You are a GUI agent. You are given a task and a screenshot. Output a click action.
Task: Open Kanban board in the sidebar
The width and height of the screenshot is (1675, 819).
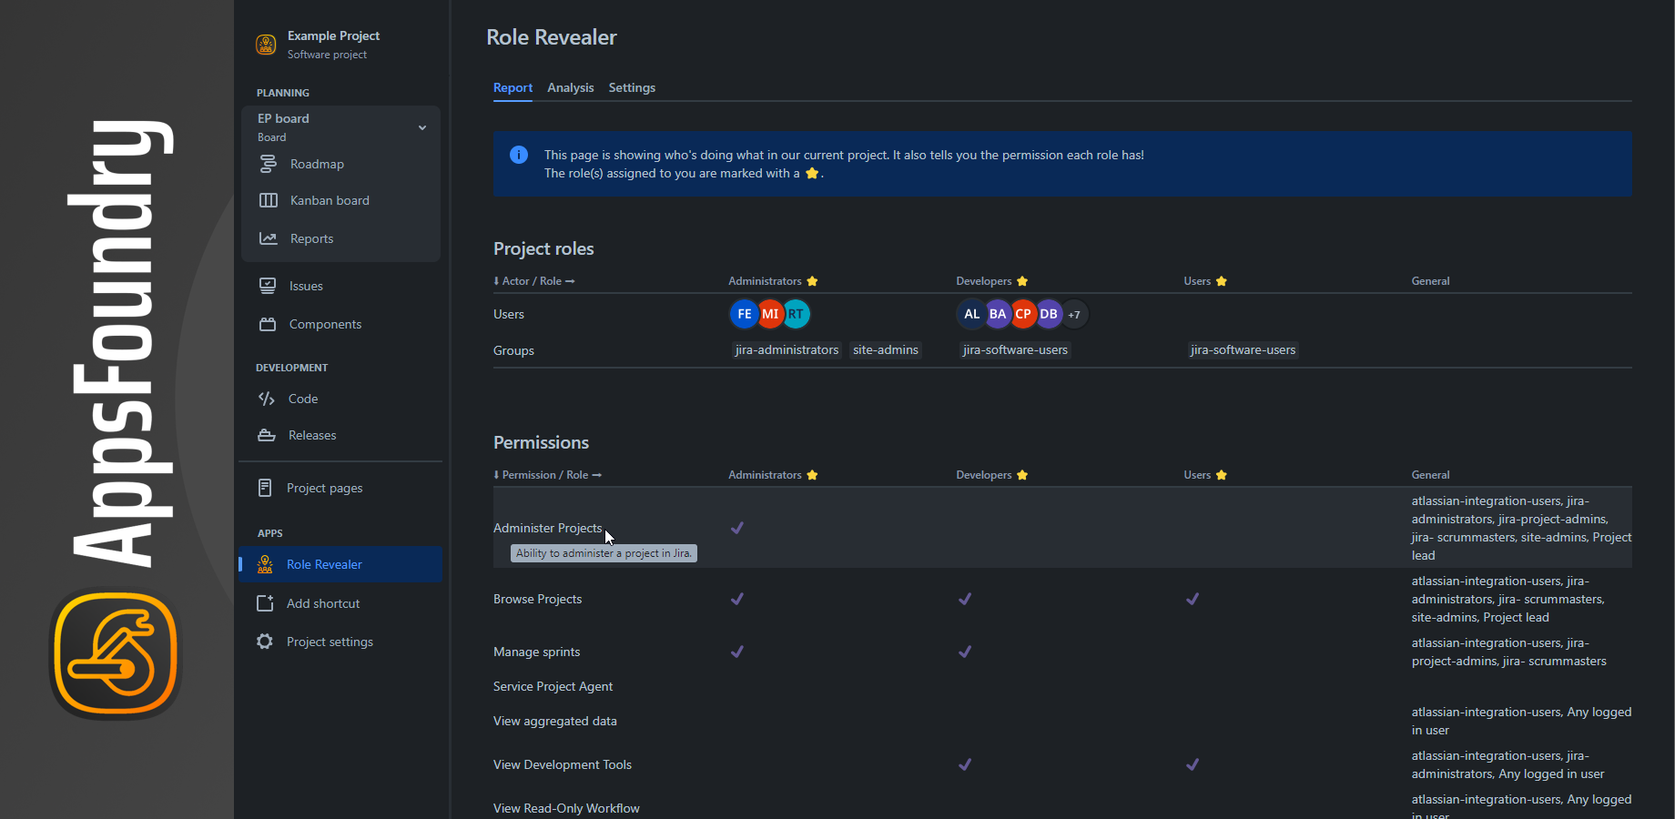pyautogui.click(x=330, y=200)
